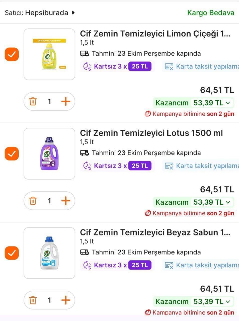Delete the Limon Çiçeği item with trash icon

coord(33,102)
